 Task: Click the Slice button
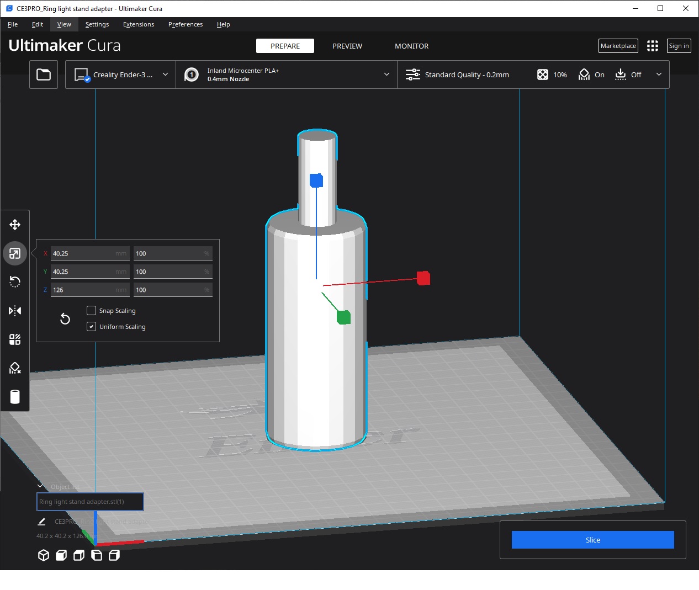pyautogui.click(x=593, y=540)
